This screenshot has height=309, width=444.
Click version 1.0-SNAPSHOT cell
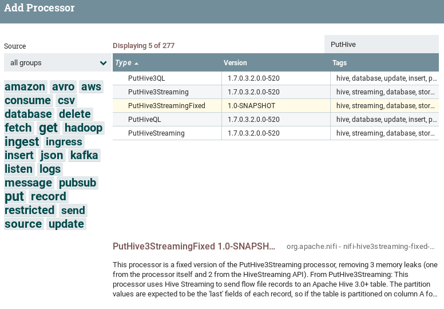[276, 106]
